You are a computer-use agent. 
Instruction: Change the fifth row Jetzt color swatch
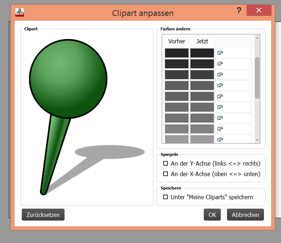pyautogui.click(x=202, y=96)
